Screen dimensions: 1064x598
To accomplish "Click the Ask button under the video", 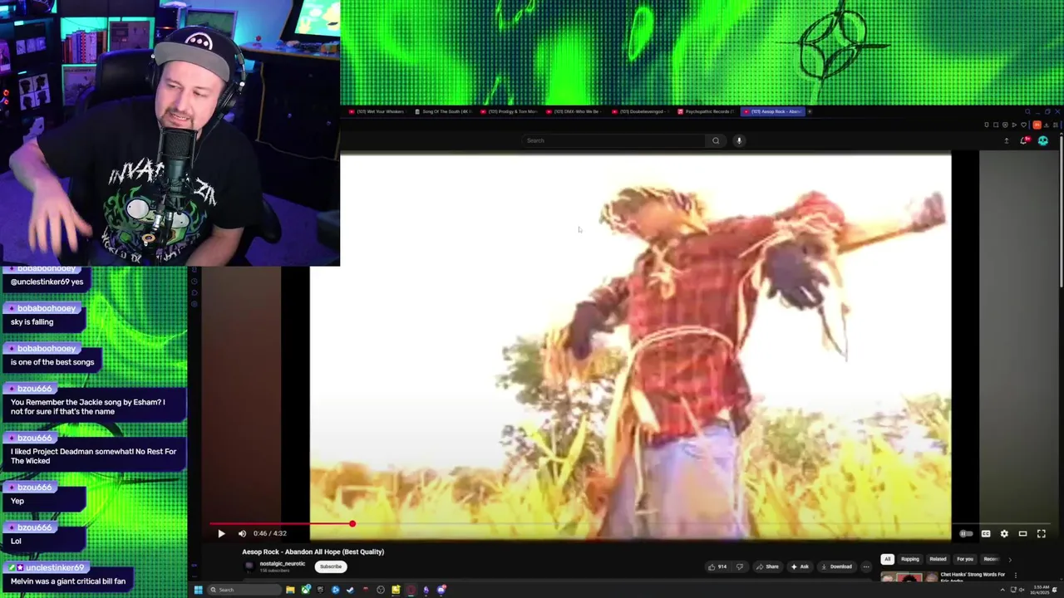I will point(800,566).
